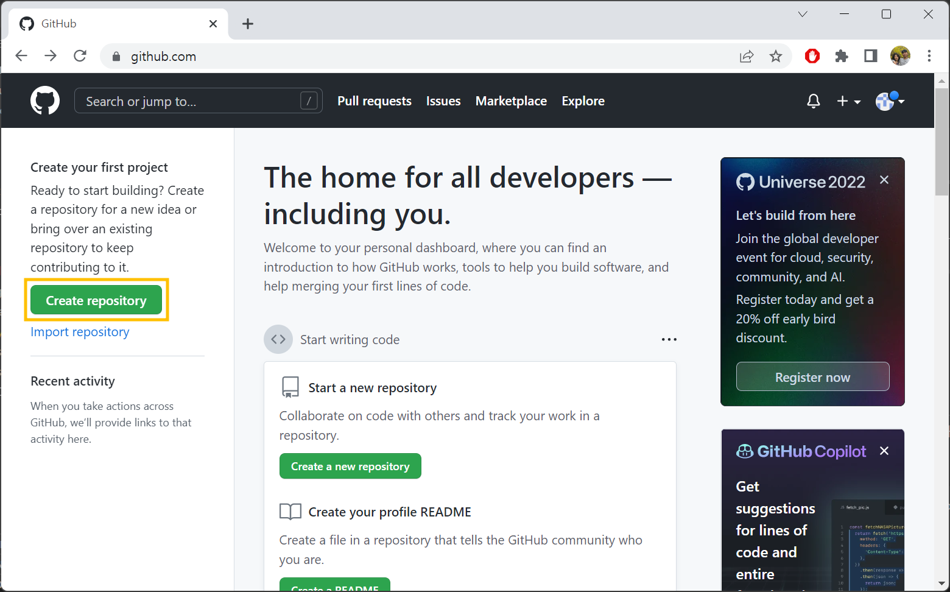Open the tab search chevron
950x592 pixels.
pos(803,14)
